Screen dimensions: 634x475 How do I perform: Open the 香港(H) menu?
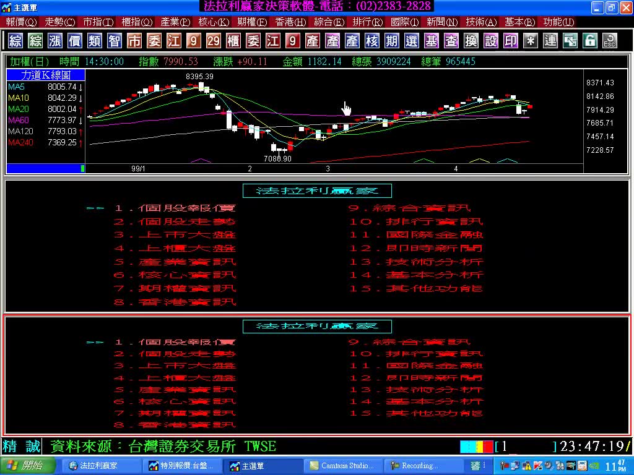coord(290,22)
